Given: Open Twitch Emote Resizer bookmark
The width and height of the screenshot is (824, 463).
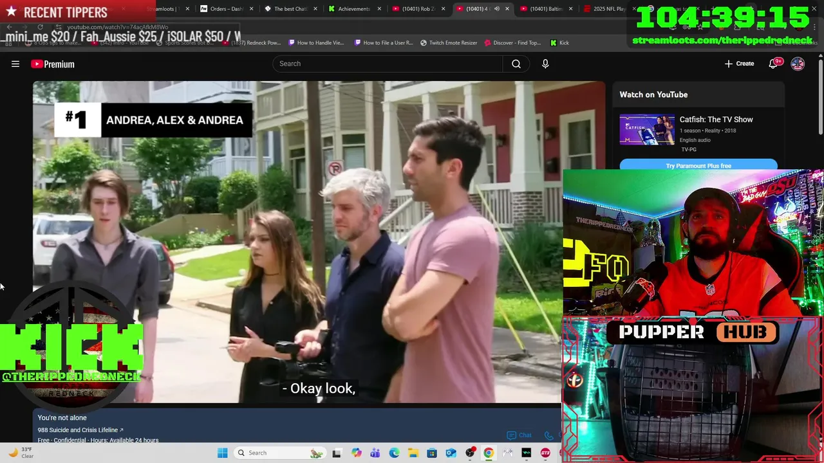Looking at the screenshot, I should (x=449, y=42).
